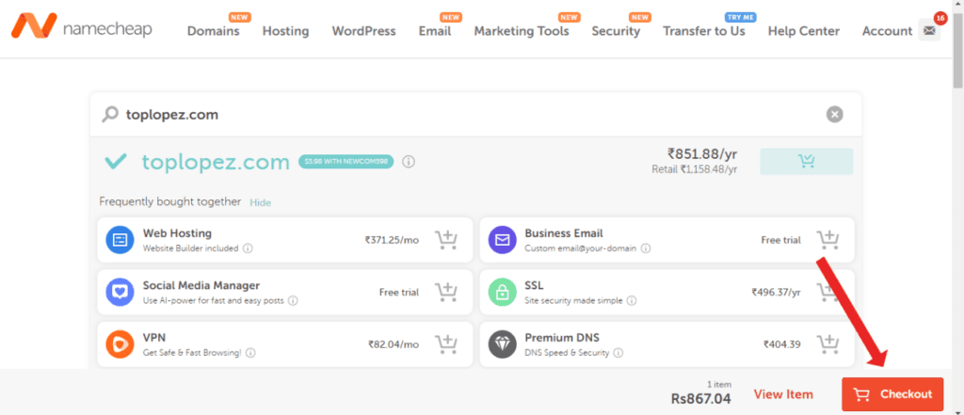Add Web Hosting to cart

(x=445, y=239)
